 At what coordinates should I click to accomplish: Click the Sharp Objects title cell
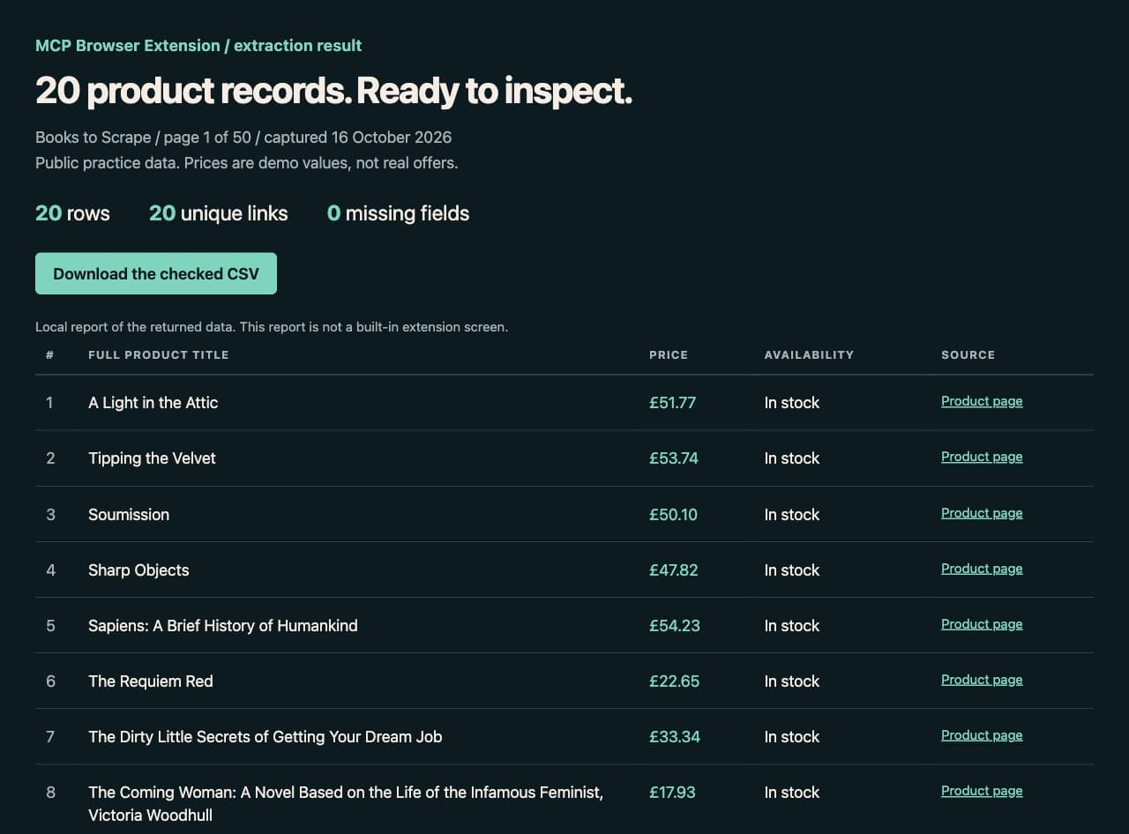(x=138, y=570)
